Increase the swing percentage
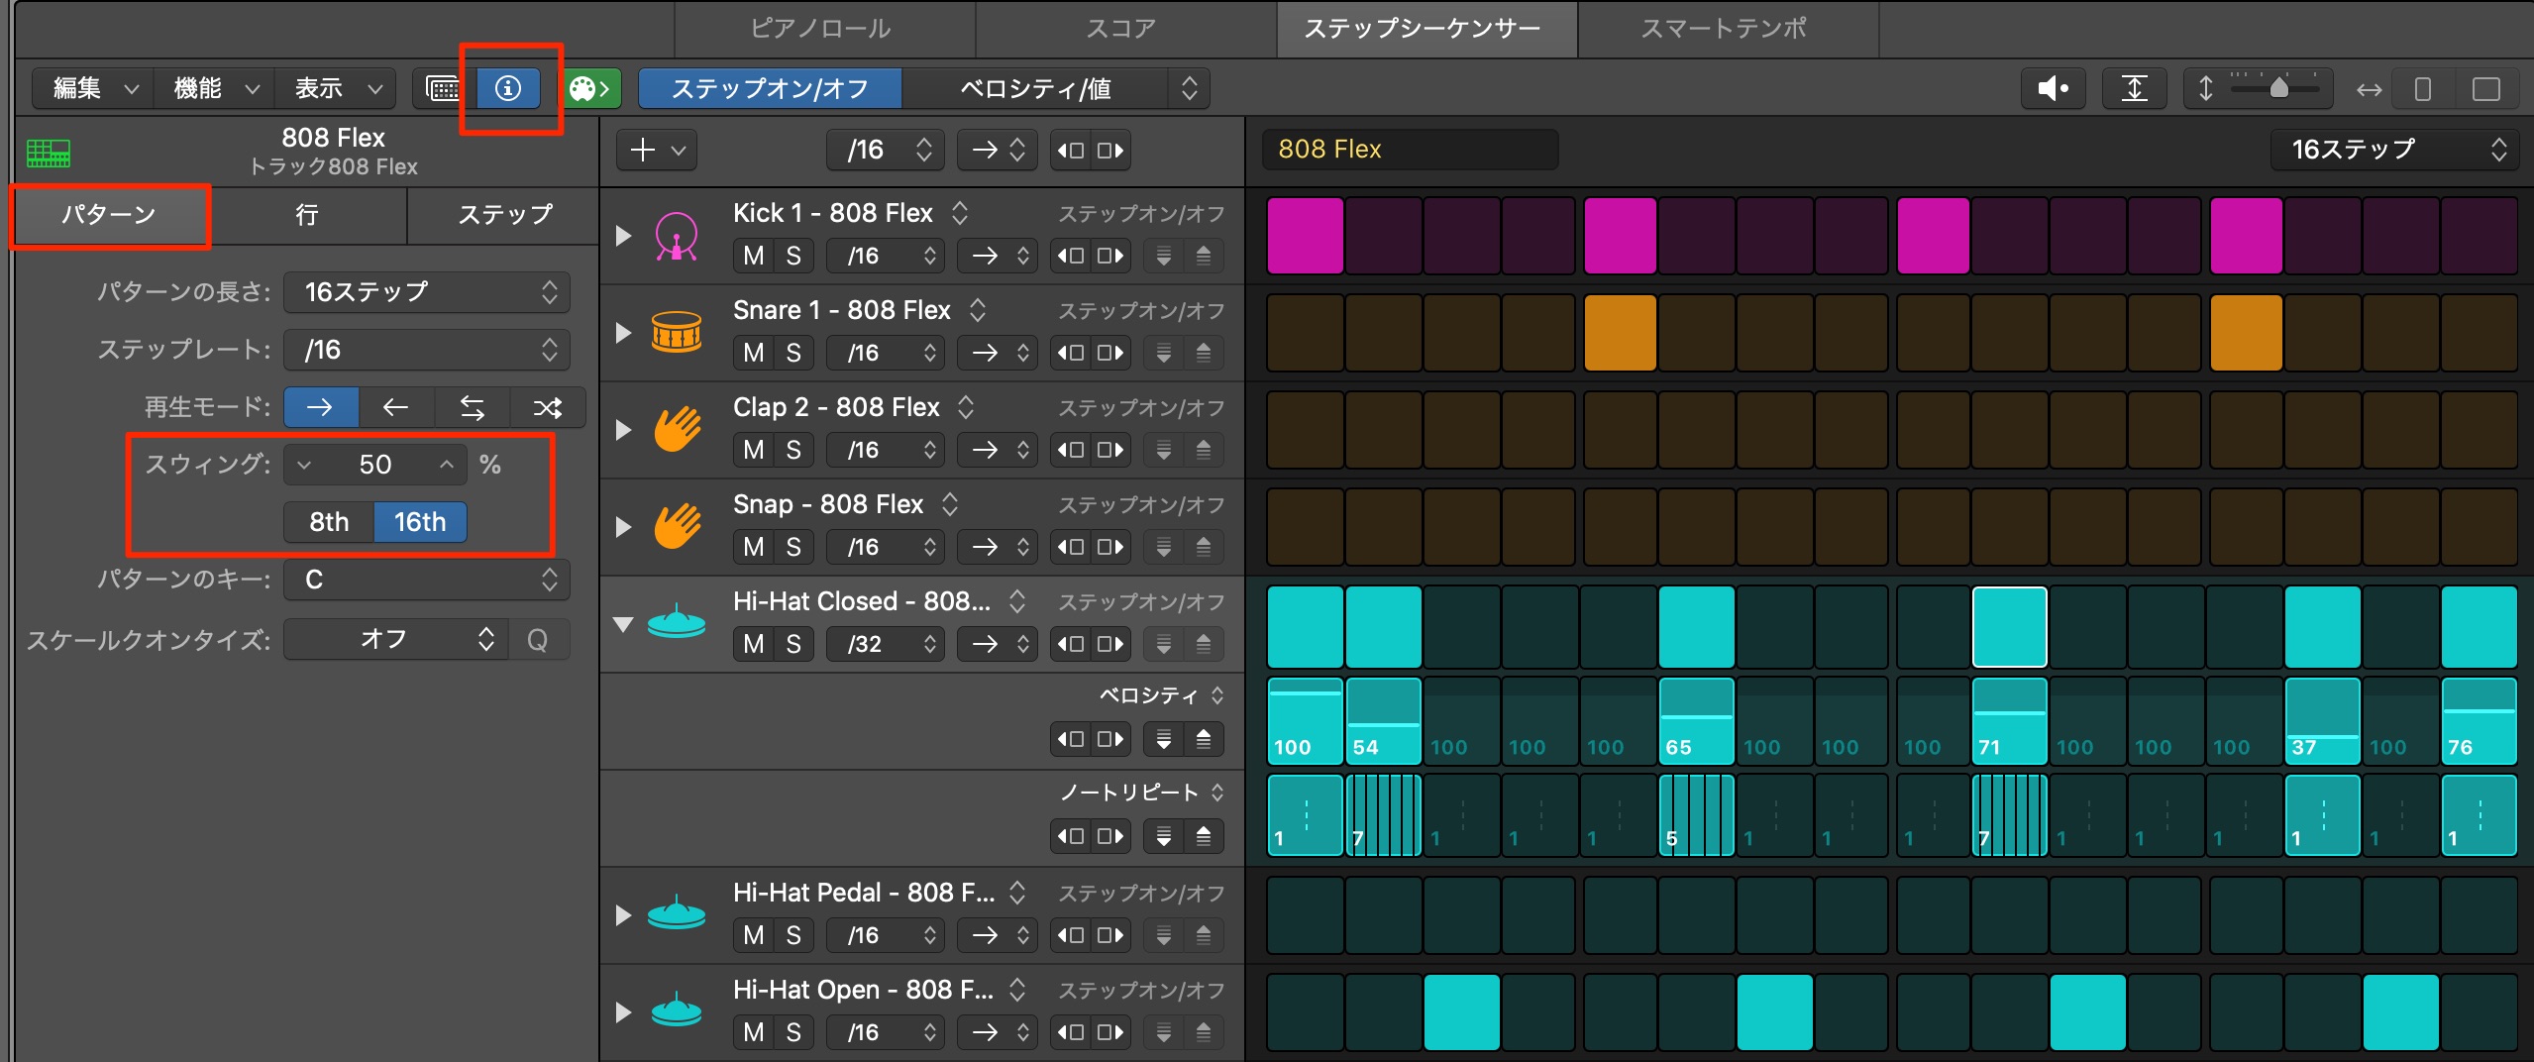This screenshot has width=2534, height=1062. pyautogui.click(x=447, y=465)
